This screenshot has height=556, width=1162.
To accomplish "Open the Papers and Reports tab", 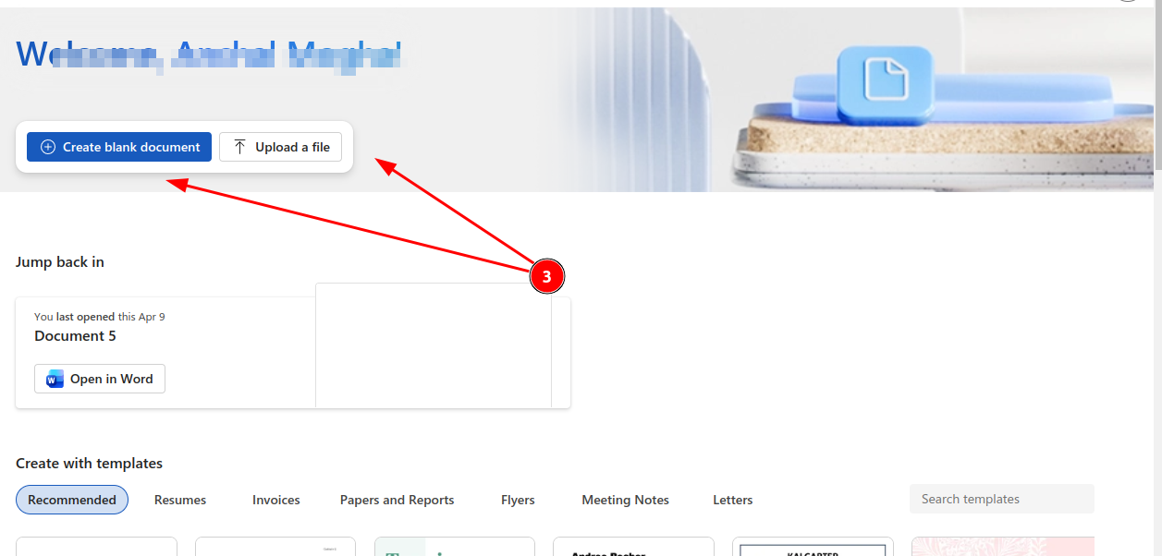I will [x=398, y=500].
